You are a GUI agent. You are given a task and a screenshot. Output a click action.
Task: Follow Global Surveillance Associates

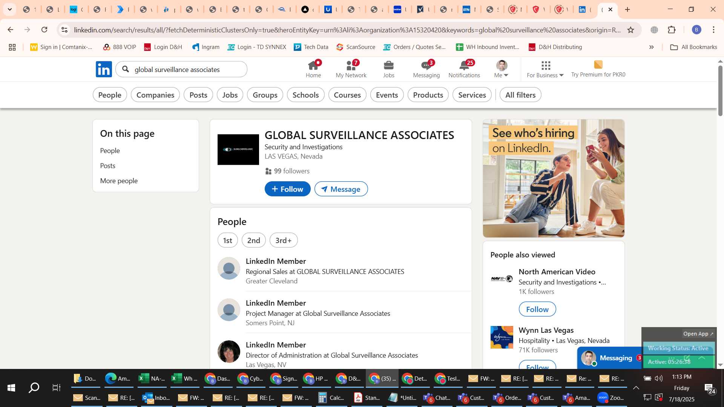click(288, 189)
